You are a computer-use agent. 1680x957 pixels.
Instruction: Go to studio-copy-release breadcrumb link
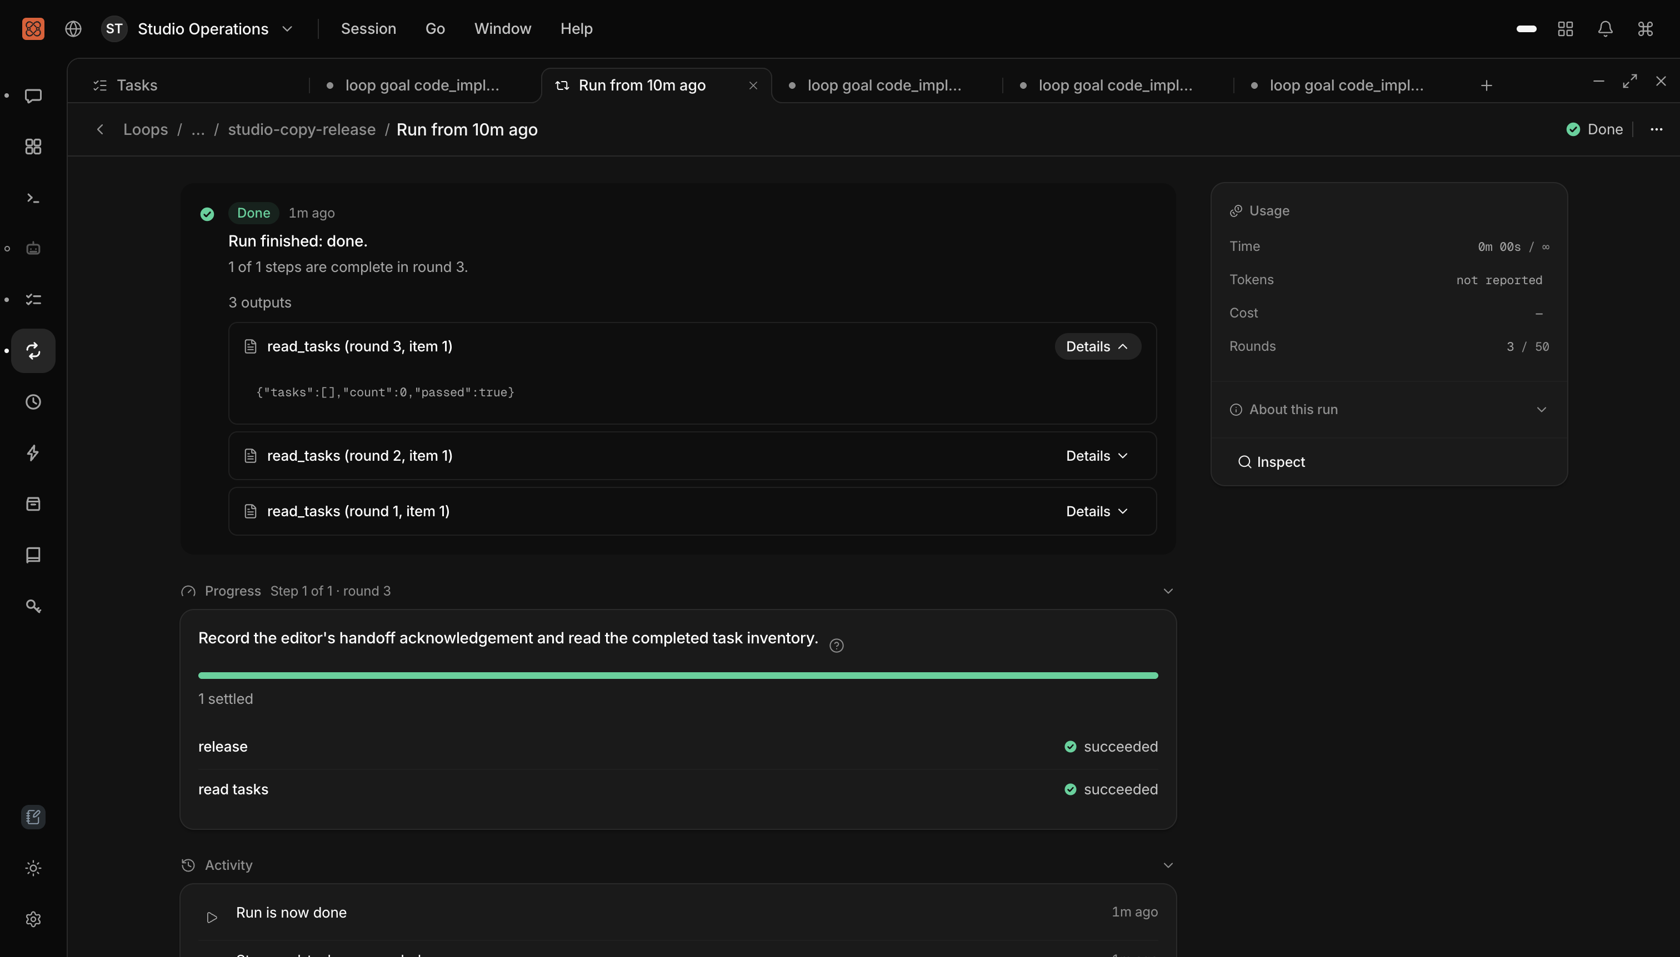pos(302,129)
